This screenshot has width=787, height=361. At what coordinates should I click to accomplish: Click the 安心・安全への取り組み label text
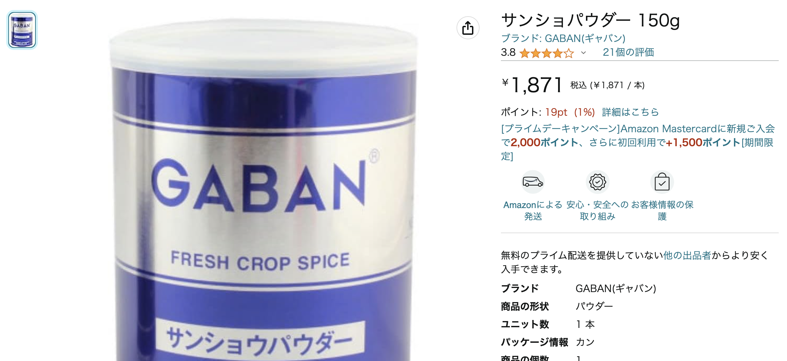click(598, 210)
